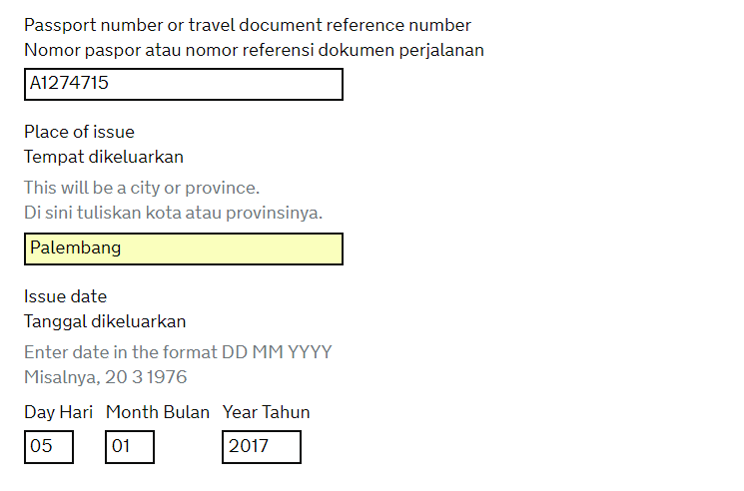Click the 'Tanggal dikeluarkan' heading text
The image size is (744, 491).
click(x=105, y=321)
